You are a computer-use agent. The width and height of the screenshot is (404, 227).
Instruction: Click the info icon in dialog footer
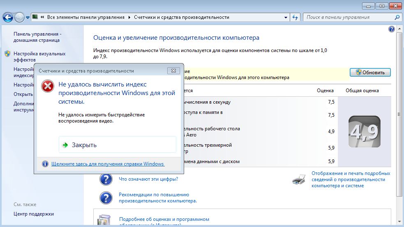pyautogui.click(x=45, y=164)
